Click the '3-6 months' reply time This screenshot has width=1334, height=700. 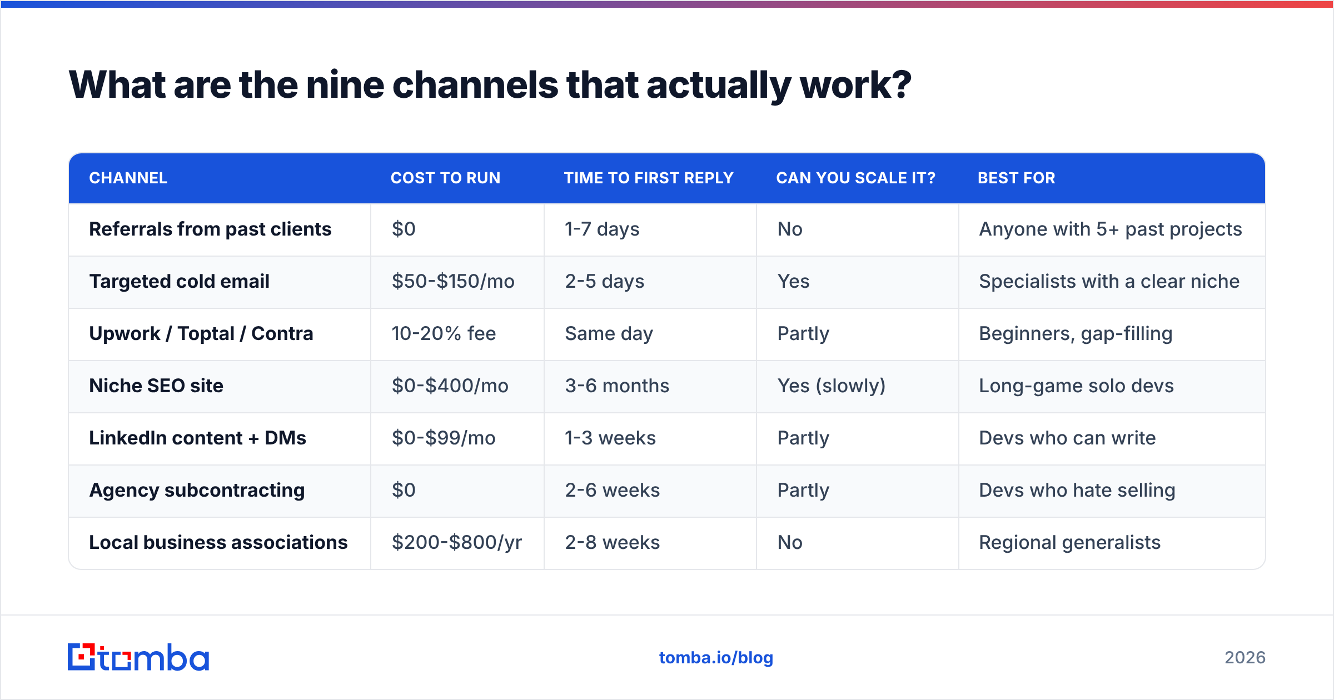click(617, 386)
